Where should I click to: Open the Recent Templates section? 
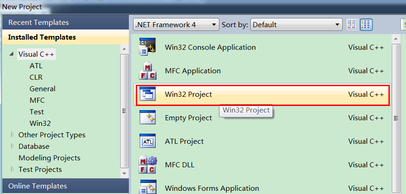click(x=66, y=23)
